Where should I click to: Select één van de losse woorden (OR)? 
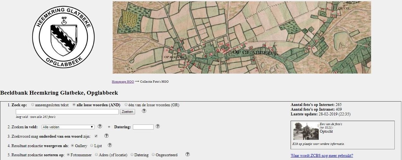click(x=126, y=105)
